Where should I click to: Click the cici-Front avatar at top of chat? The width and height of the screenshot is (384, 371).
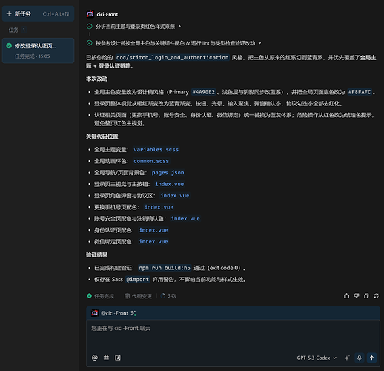90,14
